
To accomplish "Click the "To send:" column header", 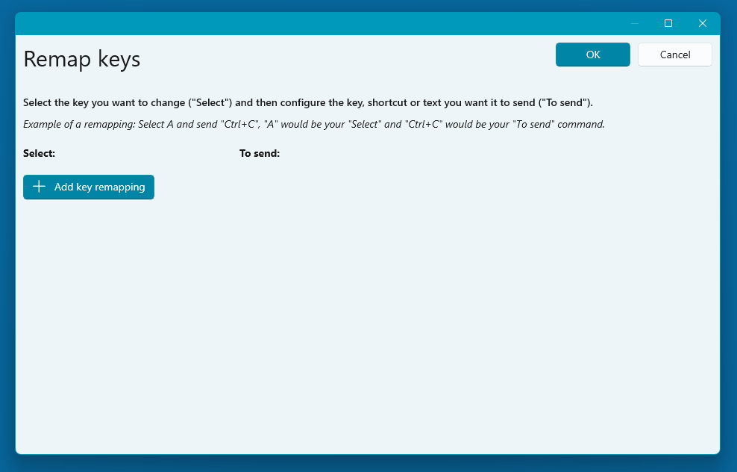I will tap(259, 153).
